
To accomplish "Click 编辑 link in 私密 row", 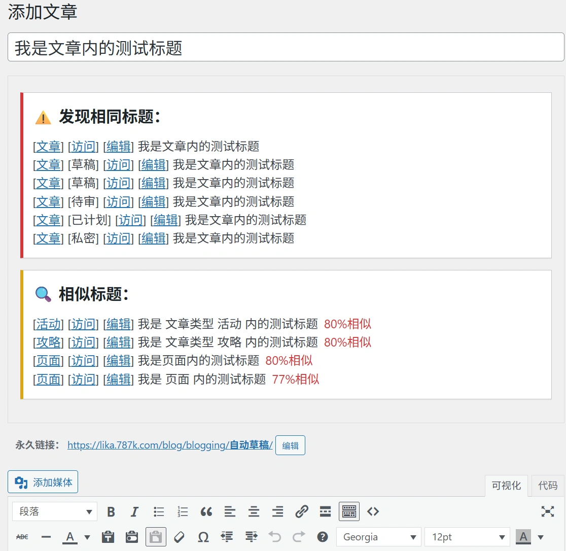I will (x=153, y=238).
